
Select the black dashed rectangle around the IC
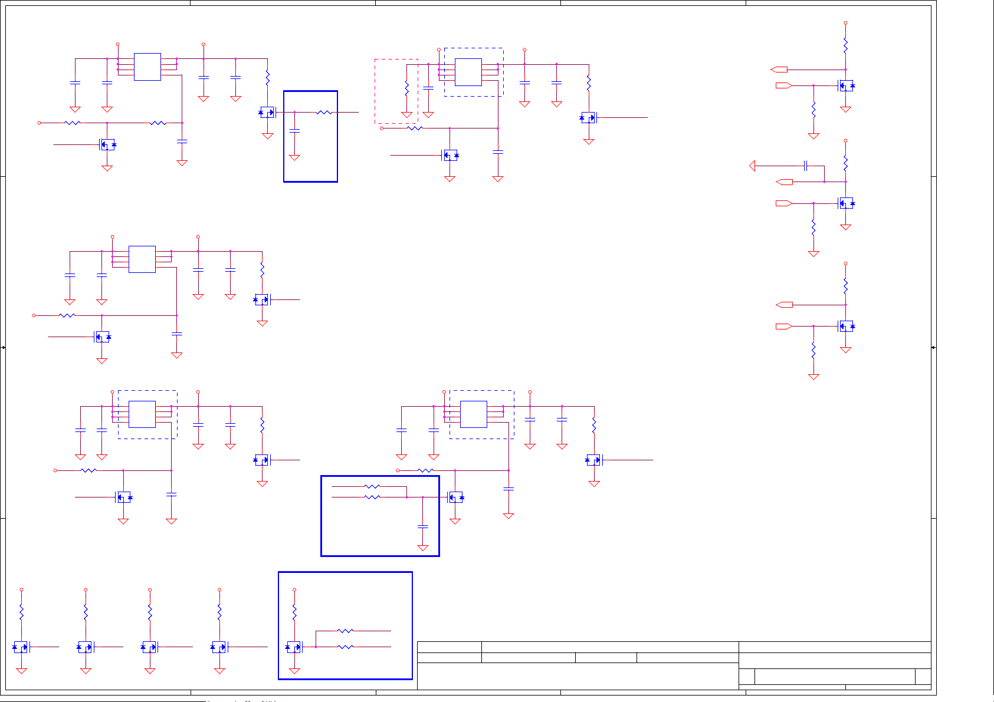click(474, 72)
